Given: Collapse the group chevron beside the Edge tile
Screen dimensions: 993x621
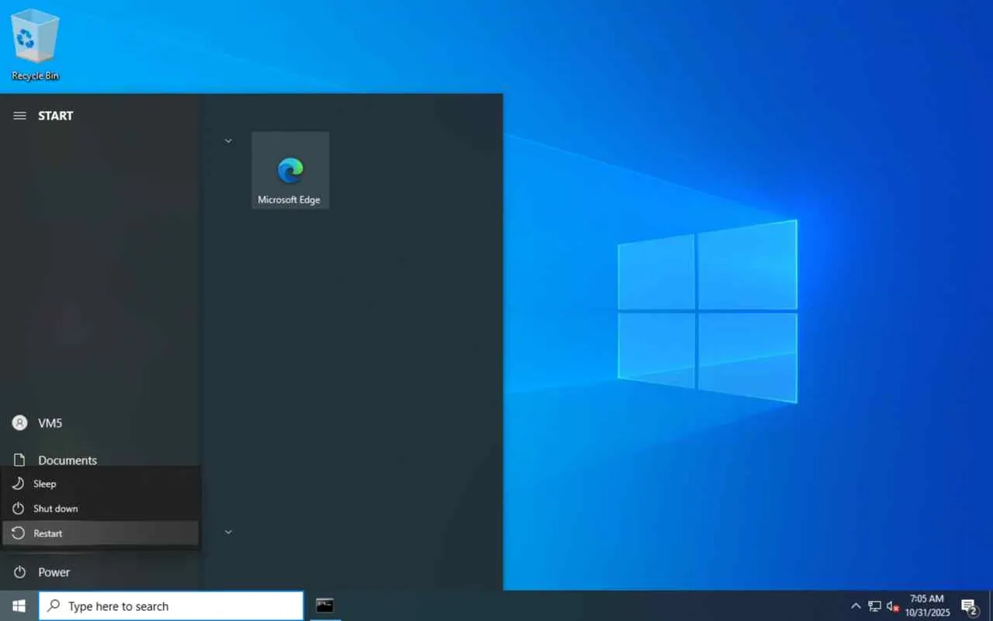Looking at the screenshot, I should (x=228, y=141).
